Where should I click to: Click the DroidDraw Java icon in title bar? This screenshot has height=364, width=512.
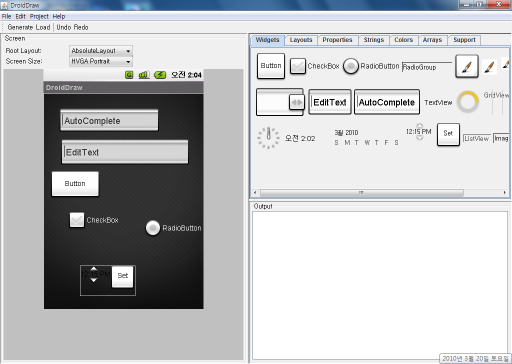coord(4,5)
